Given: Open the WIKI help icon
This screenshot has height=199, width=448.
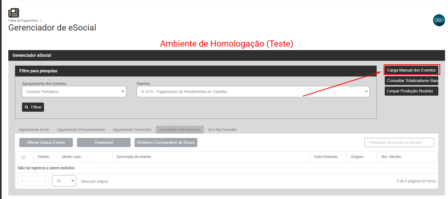Looking at the screenshot, I should pyautogui.click(x=439, y=20).
